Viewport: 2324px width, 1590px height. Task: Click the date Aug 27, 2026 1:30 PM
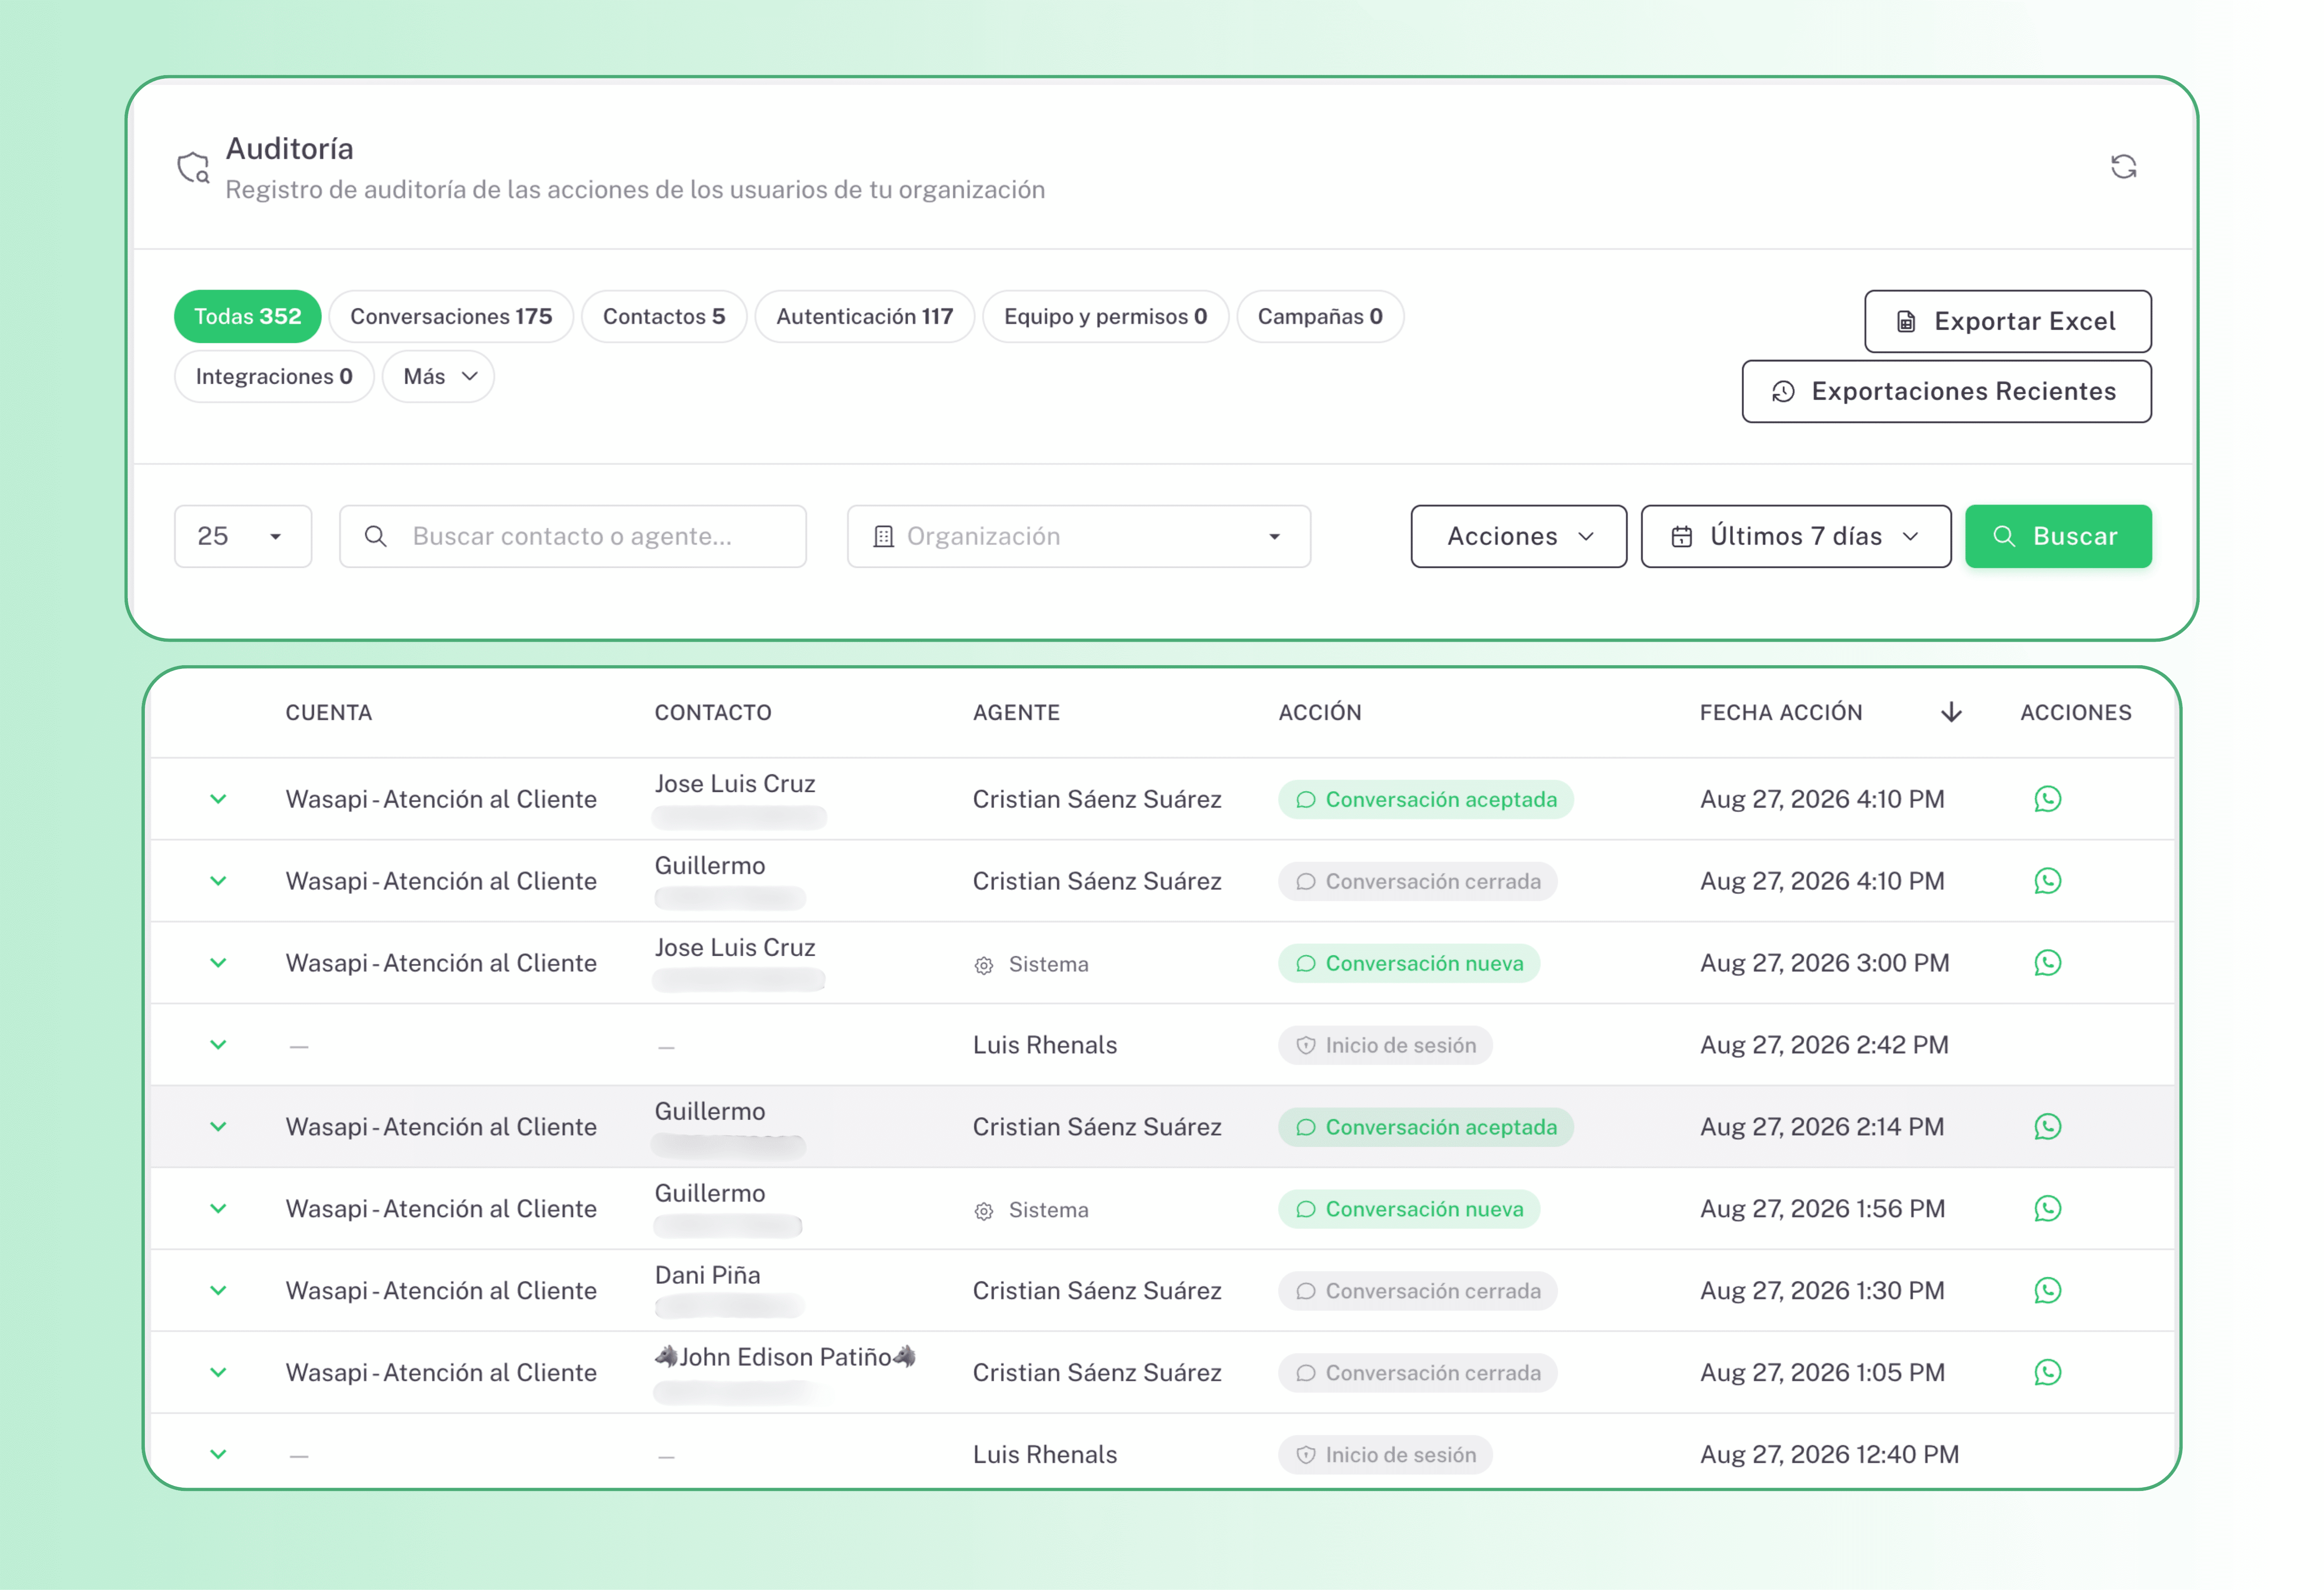(x=1822, y=1291)
